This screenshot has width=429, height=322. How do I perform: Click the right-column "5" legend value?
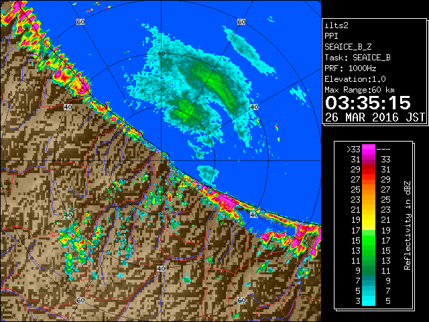387,301
